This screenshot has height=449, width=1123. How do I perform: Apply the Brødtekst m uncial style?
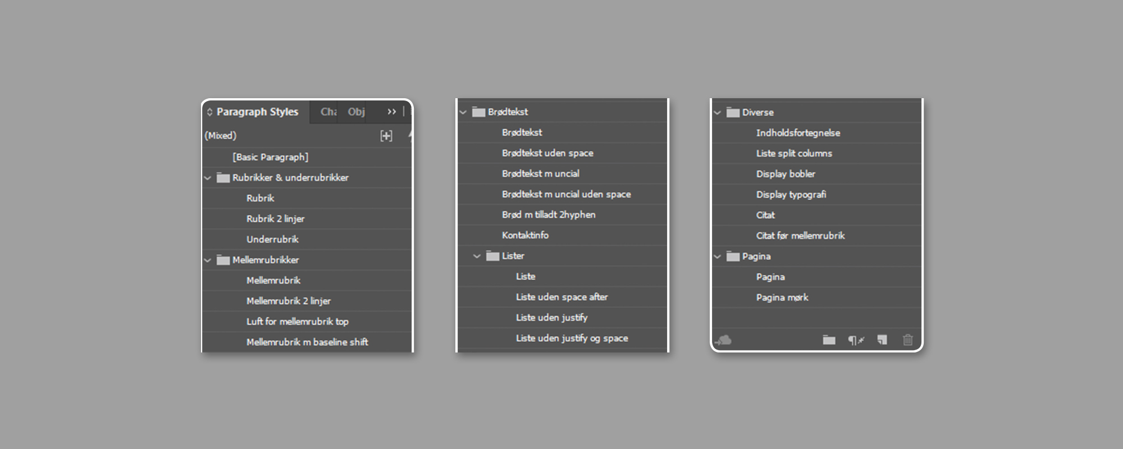coord(540,174)
